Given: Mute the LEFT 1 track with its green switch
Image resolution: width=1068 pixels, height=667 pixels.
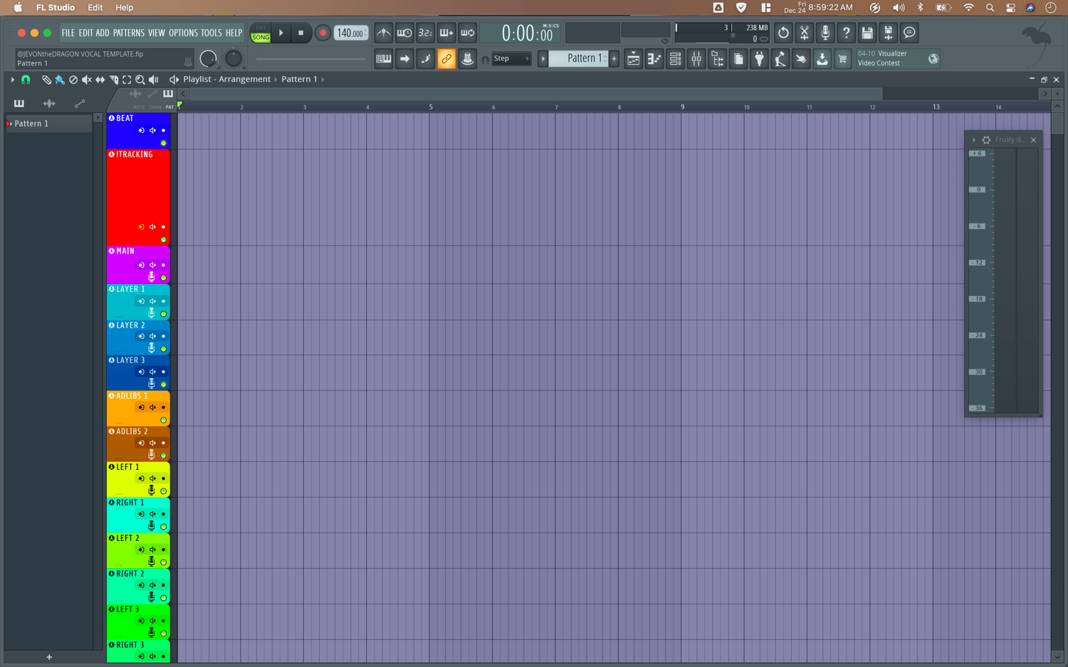Looking at the screenshot, I should [x=163, y=491].
